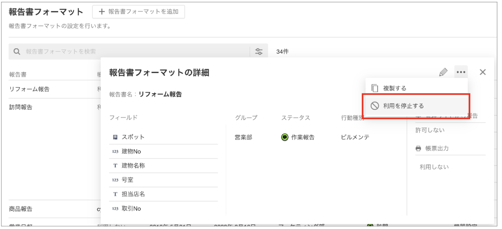
Task: Click the 許可しない value
Action: [430, 130]
